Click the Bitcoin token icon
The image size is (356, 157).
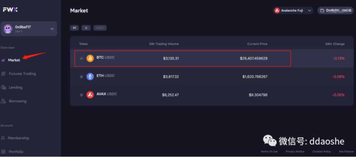(90, 58)
